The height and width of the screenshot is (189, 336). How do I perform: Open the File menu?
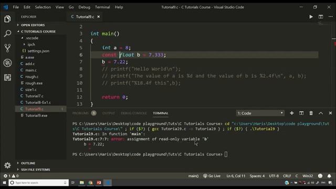tap(16, 7)
